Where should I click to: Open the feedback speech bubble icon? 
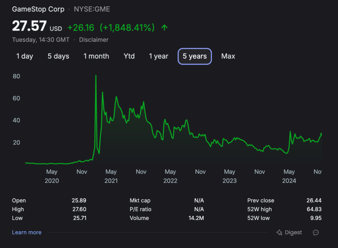316,233
